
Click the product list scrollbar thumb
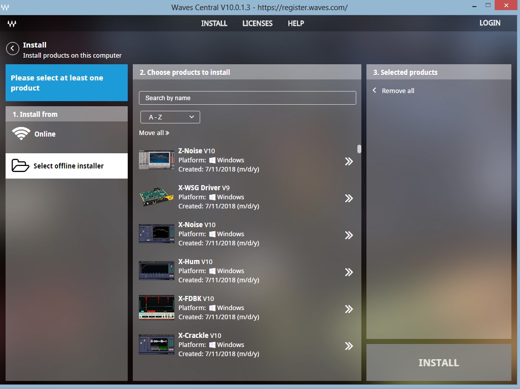(x=359, y=149)
